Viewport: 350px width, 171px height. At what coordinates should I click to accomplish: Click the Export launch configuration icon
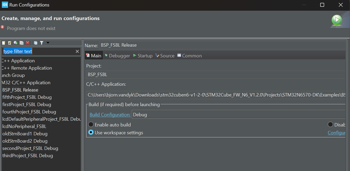(16, 43)
